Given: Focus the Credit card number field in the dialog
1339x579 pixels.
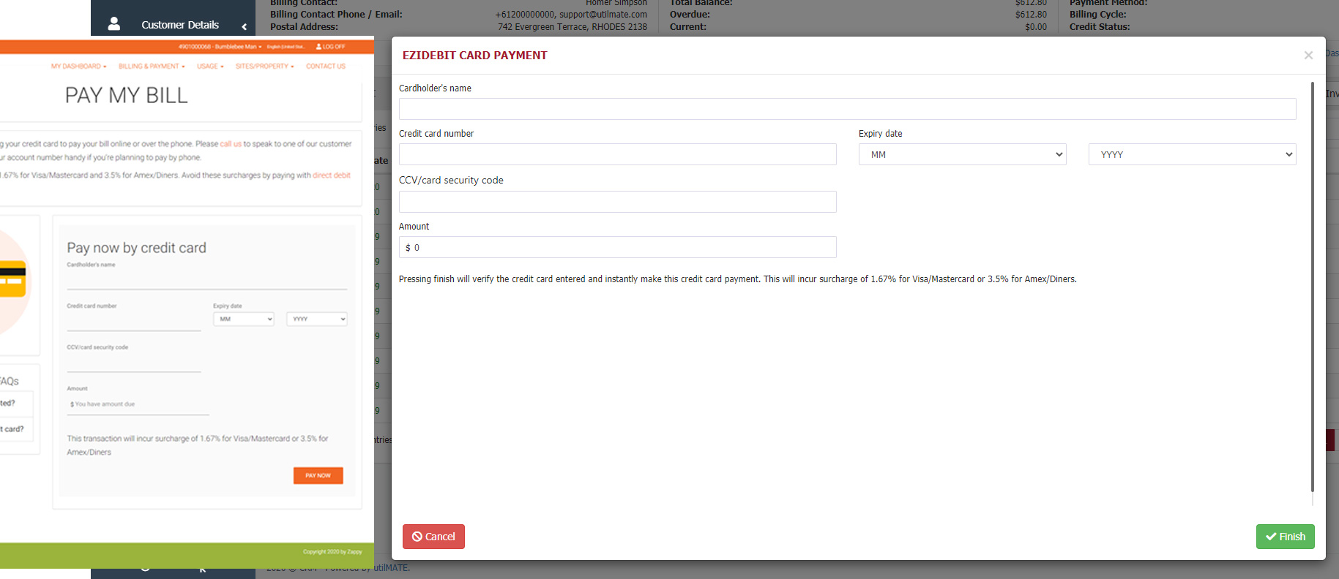Looking at the screenshot, I should pos(617,154).
